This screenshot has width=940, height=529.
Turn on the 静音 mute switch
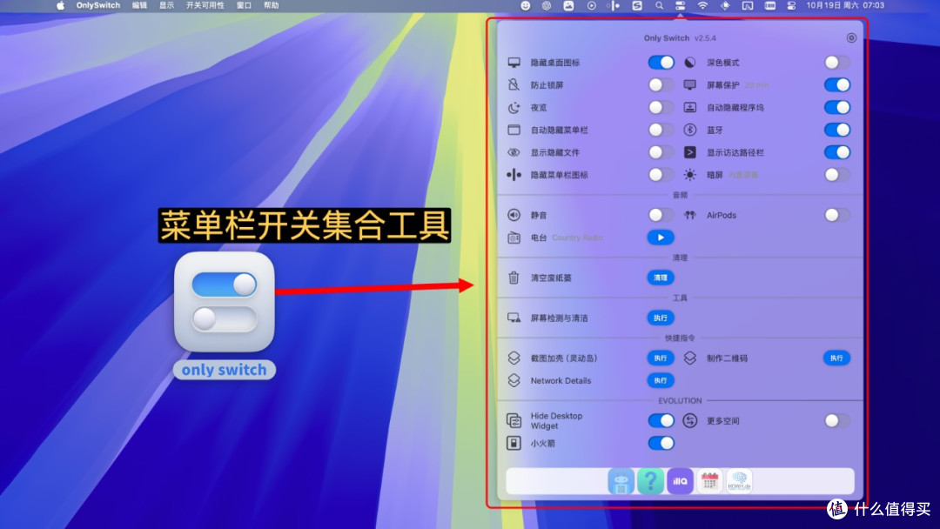(x=661, y=215)
